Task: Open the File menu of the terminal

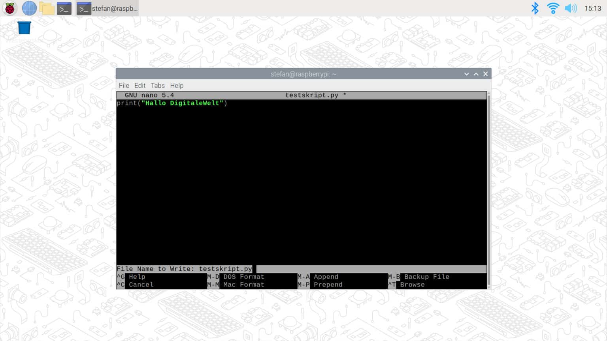Action: coord(124,85)
